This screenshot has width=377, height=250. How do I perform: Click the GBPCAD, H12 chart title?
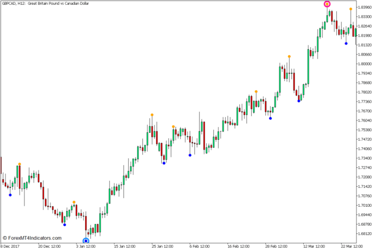46,3
